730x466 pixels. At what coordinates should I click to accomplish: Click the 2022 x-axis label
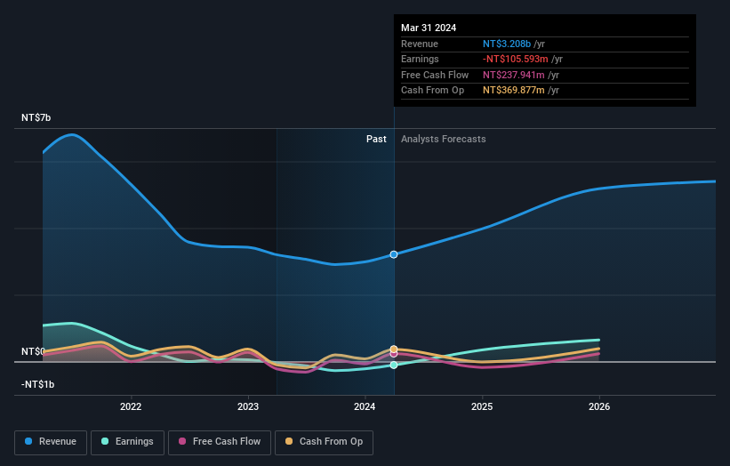point(131,406)
